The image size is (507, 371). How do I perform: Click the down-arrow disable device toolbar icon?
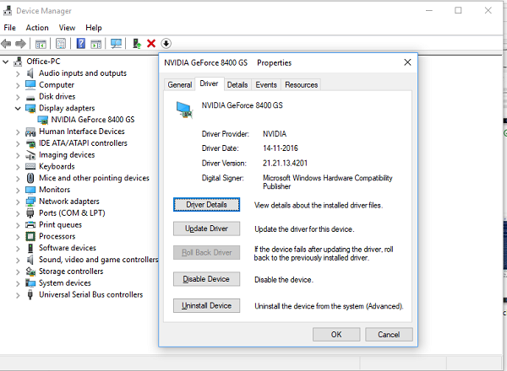166,43
